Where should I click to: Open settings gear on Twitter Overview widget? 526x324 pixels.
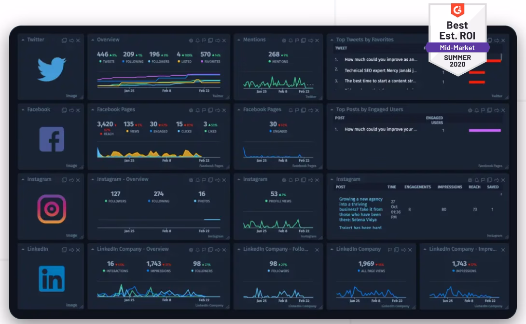click(191, 40)
